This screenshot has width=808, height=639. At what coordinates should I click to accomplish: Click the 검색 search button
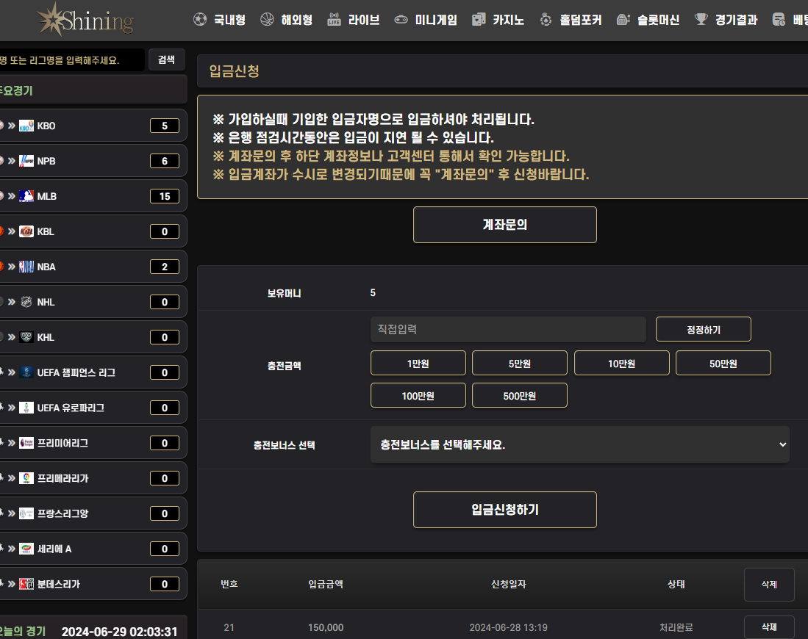[x=166, y=59]
